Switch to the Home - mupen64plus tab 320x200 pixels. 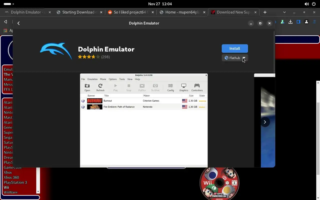point(182,12)
